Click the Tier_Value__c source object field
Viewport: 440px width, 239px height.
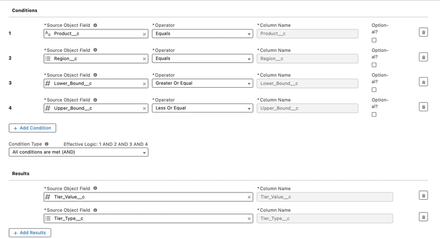(146, 197)
